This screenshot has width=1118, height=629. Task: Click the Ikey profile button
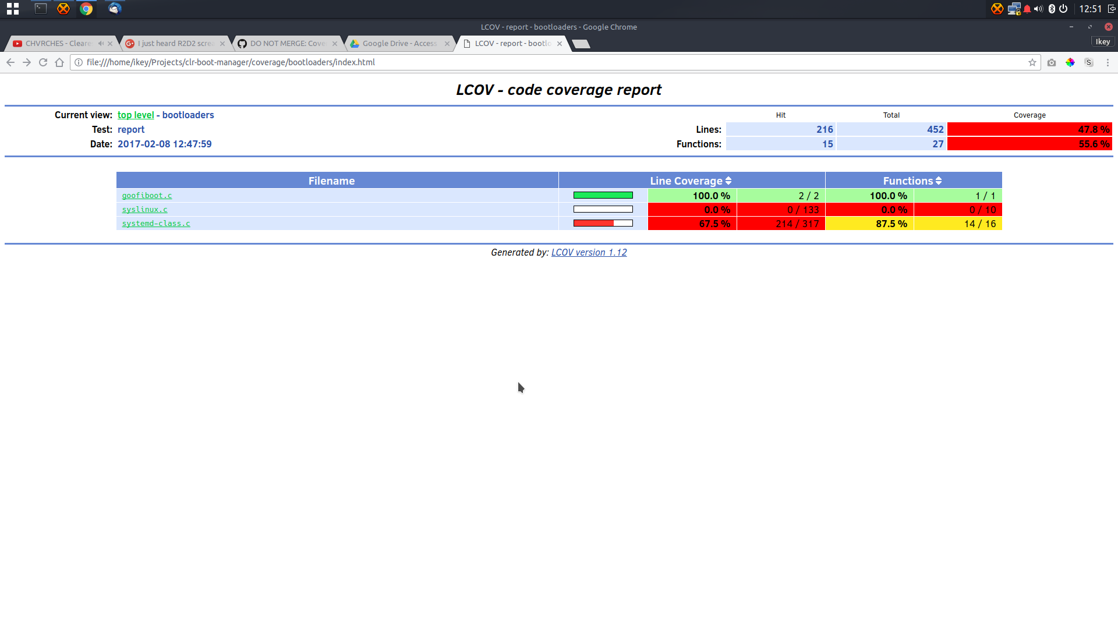pyautogui.click(x=1102, y=42)
